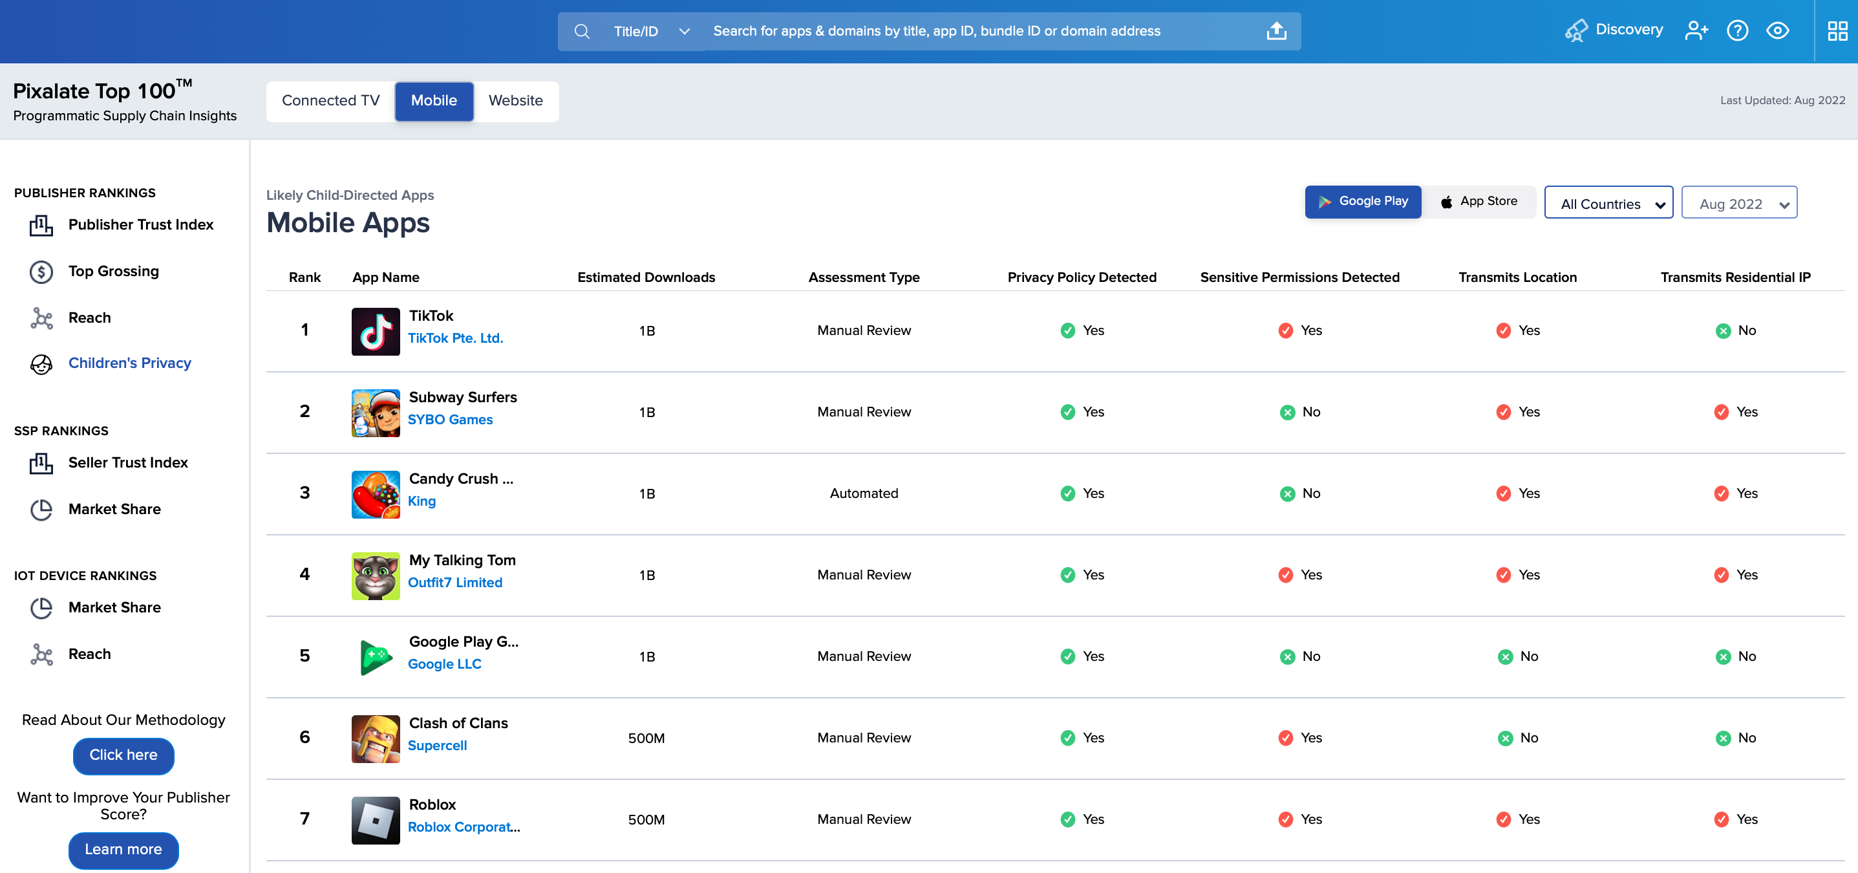Open Children's Privacy rankings
Image resolution: width=1858 pixels, height=873 pixels.
(130, 363)
